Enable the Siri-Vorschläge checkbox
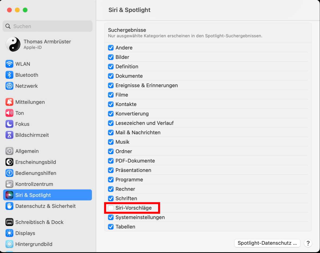 111,208
